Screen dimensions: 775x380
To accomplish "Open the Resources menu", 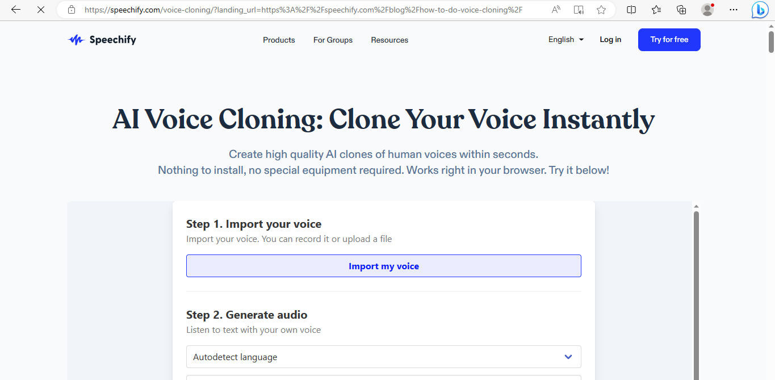I will 389,40.
